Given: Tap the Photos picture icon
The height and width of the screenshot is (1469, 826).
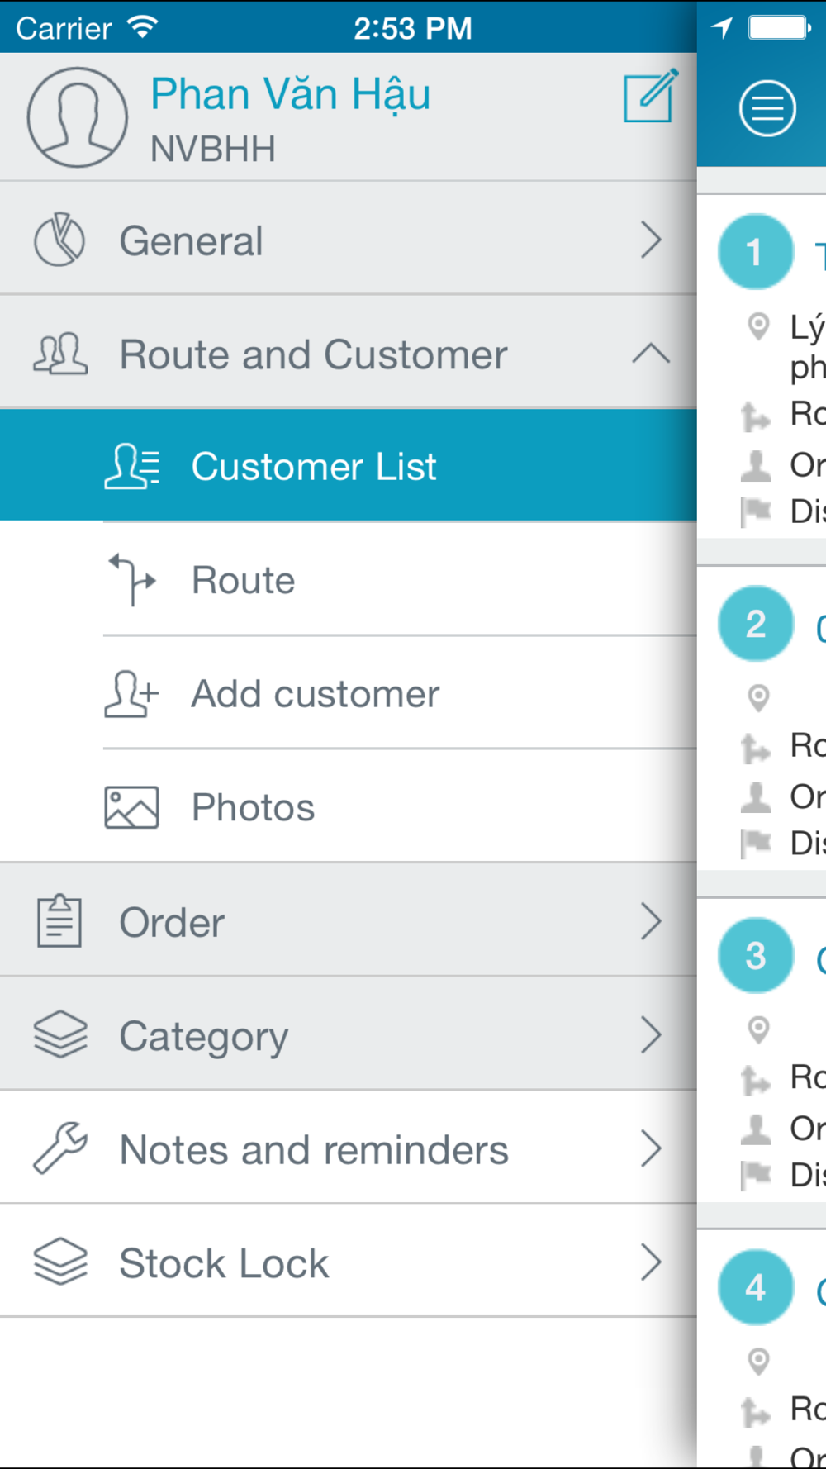Looking at the screenshot, I should tap(131, 807).
